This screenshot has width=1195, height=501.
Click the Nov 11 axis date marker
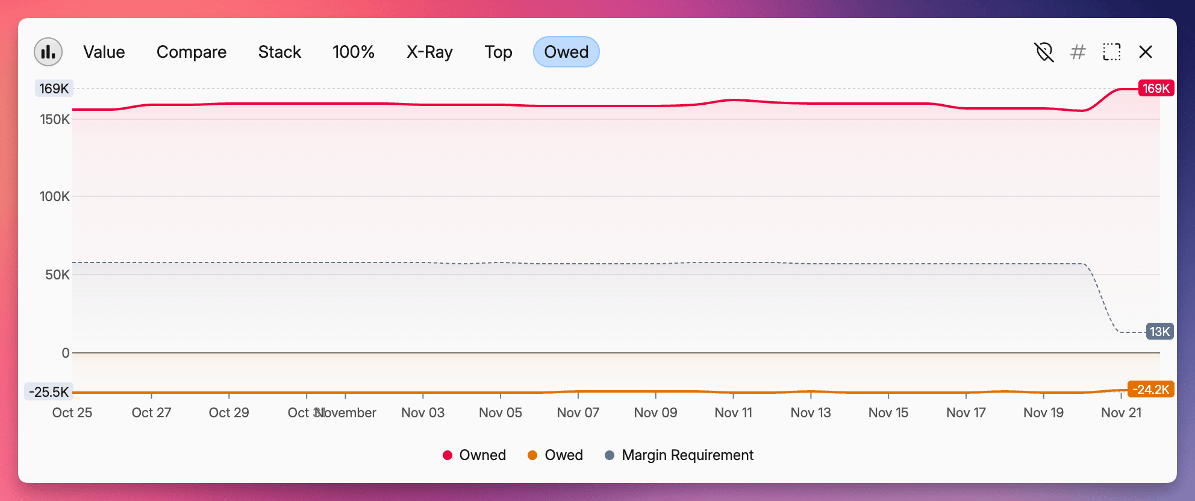(x=733, y=412)
